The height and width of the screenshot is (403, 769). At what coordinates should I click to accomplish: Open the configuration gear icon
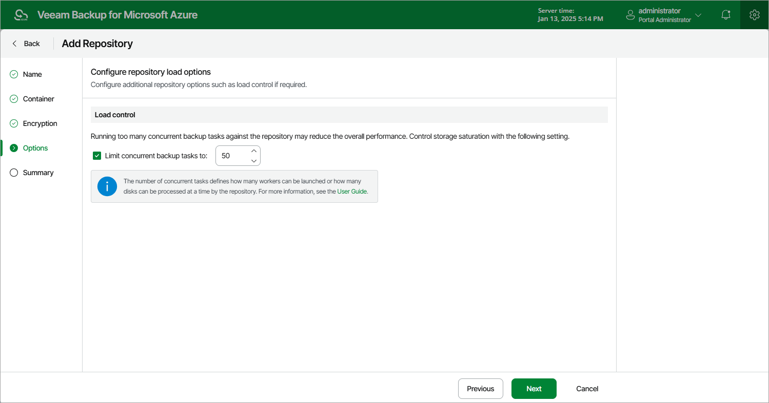click(754, 15)
